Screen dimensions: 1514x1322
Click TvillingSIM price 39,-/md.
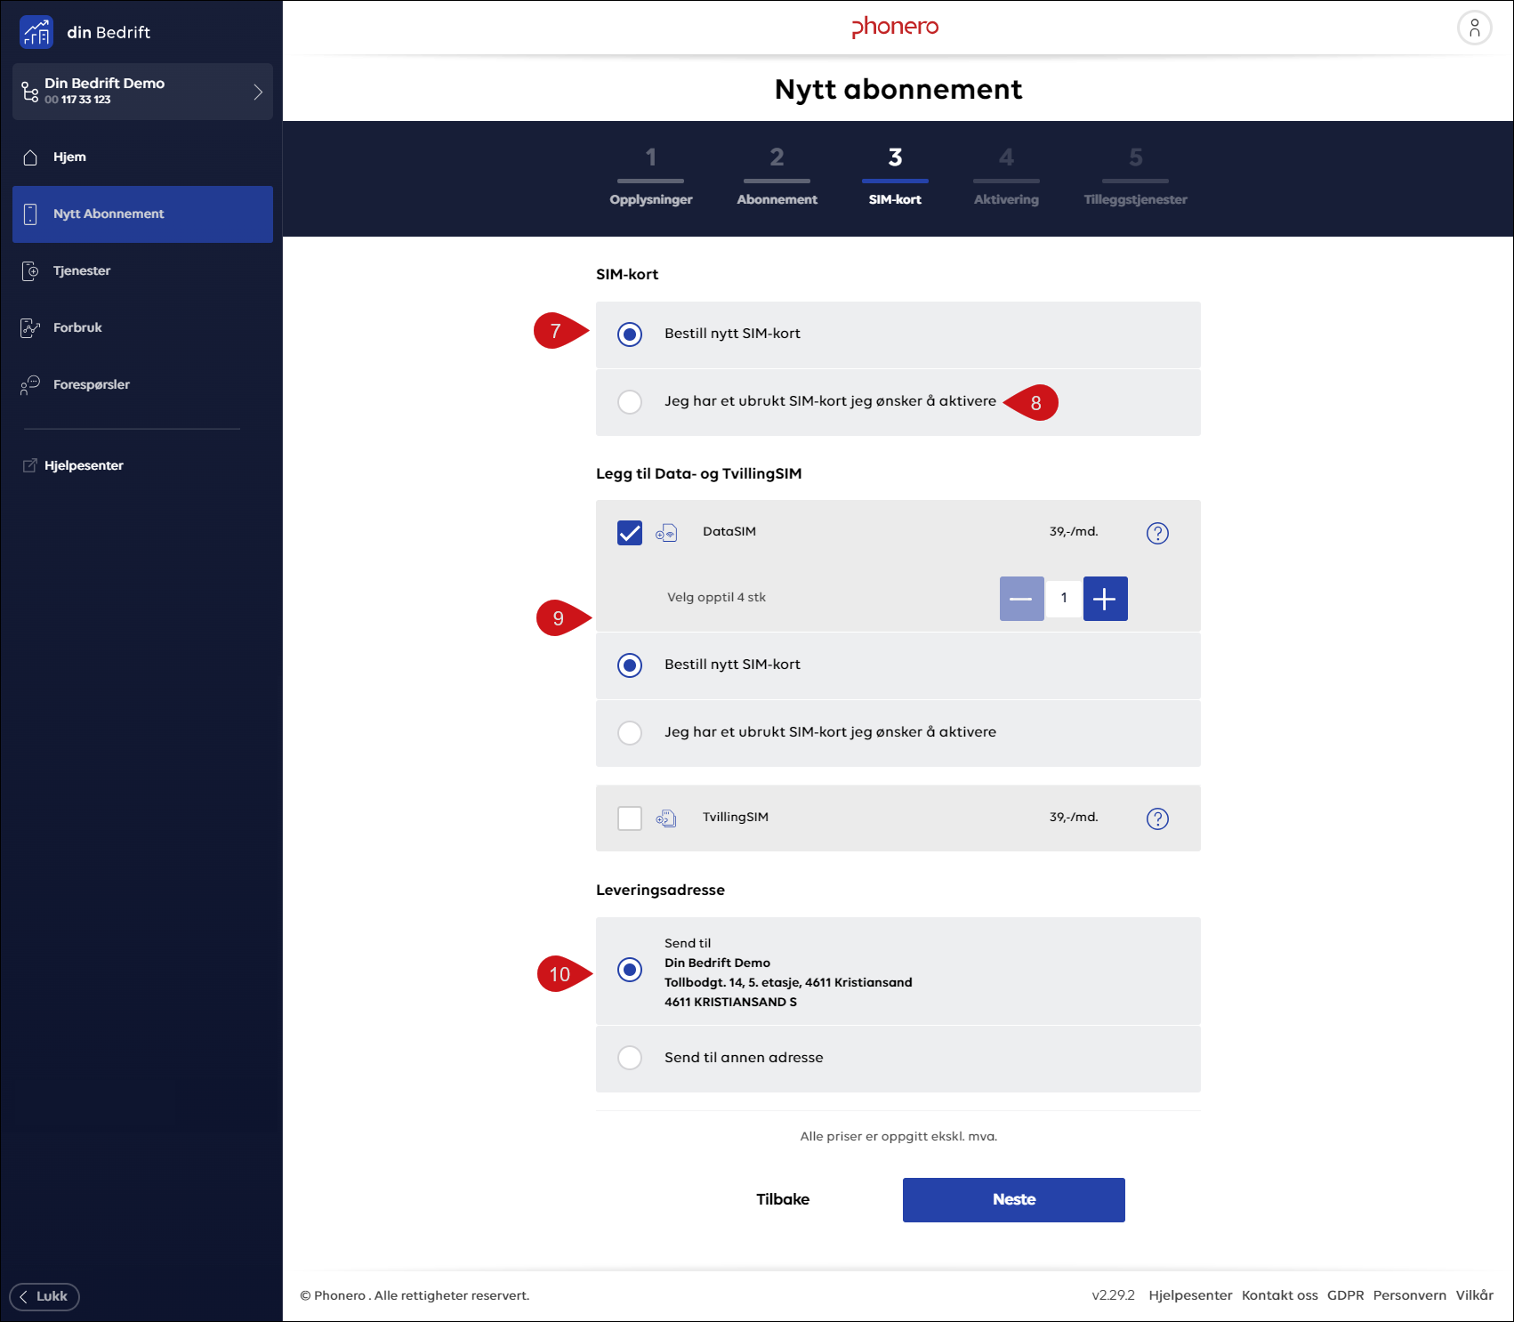[1074, 818]
